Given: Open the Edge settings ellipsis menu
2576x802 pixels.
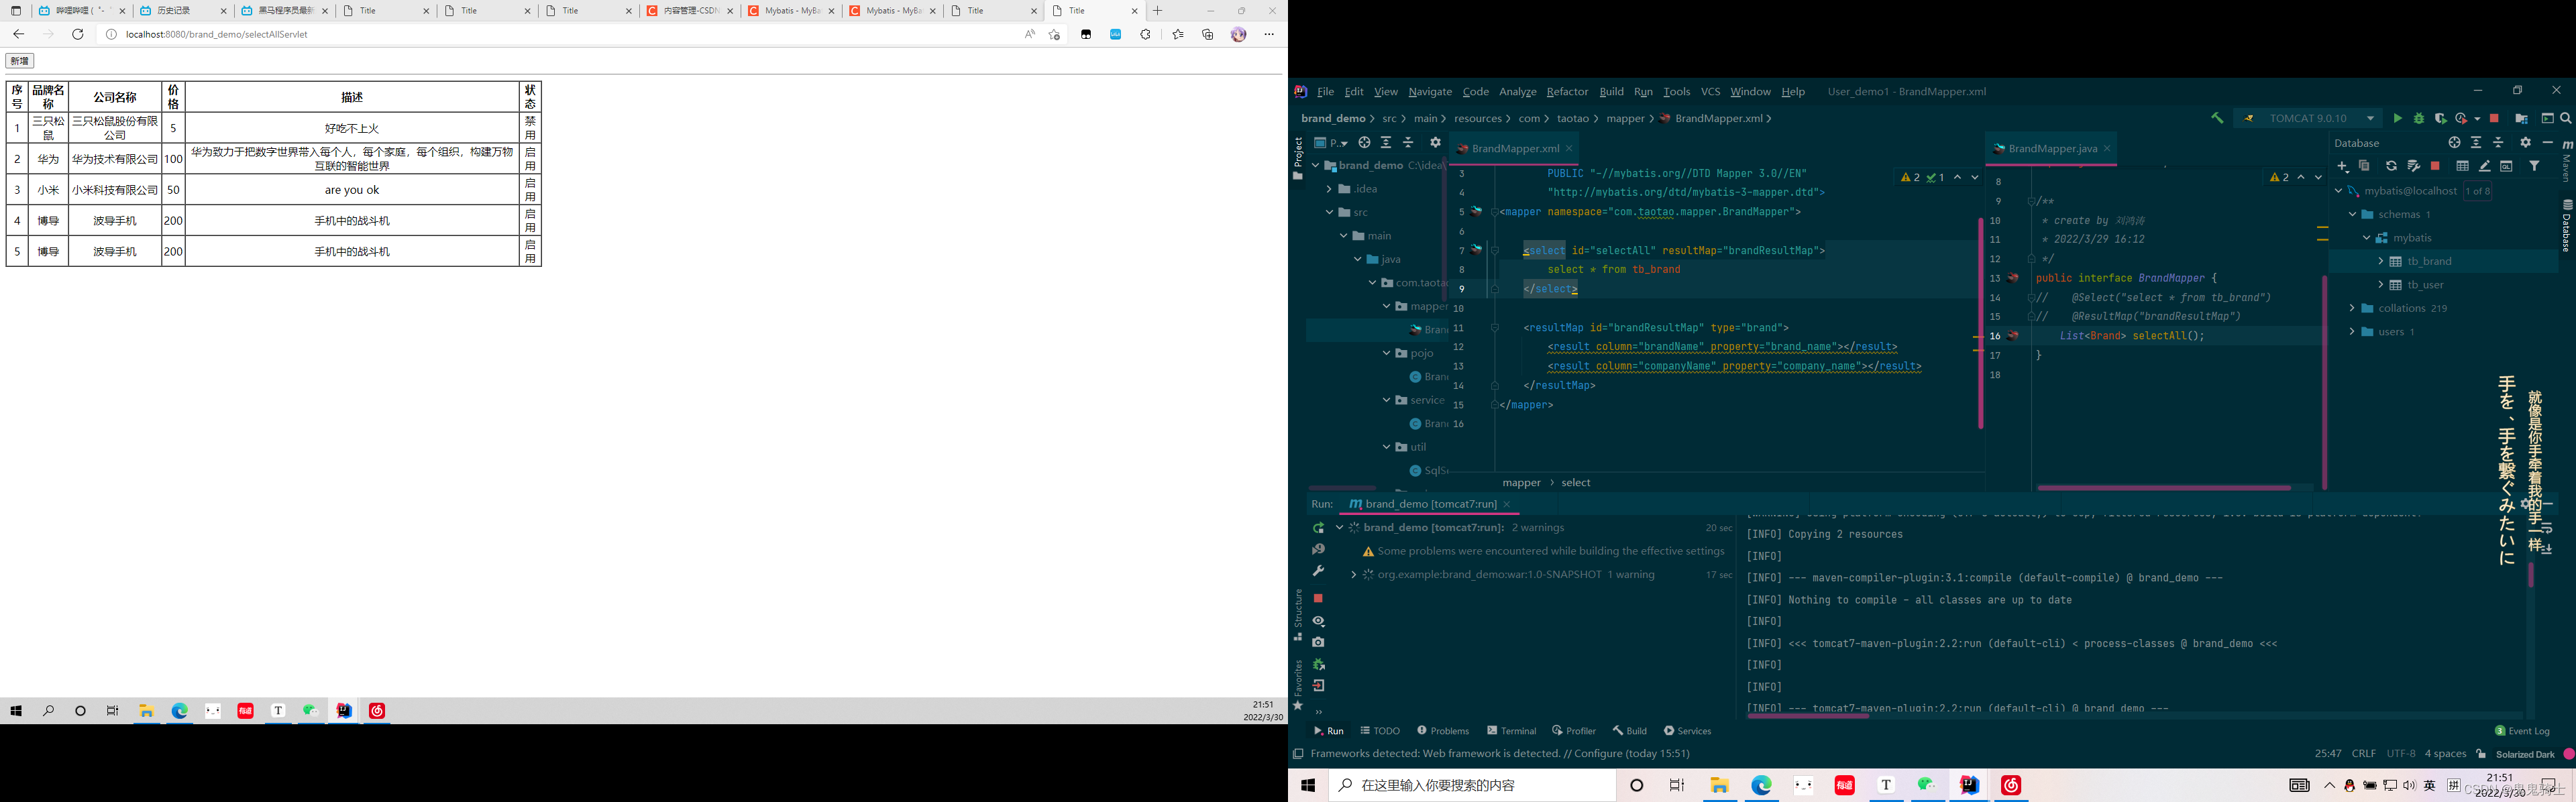Looking at the screenshot, I should pyautogui.click(x=1269, y=34).
